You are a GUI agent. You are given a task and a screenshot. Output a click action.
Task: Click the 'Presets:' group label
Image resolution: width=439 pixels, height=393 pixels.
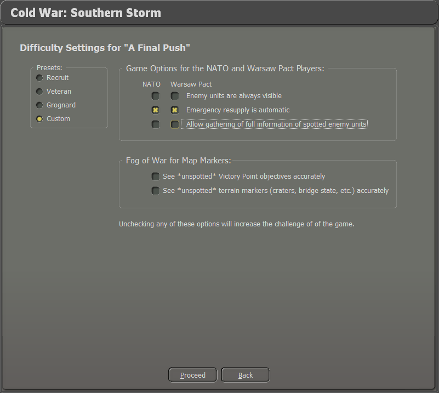click(x=49, y=68)
